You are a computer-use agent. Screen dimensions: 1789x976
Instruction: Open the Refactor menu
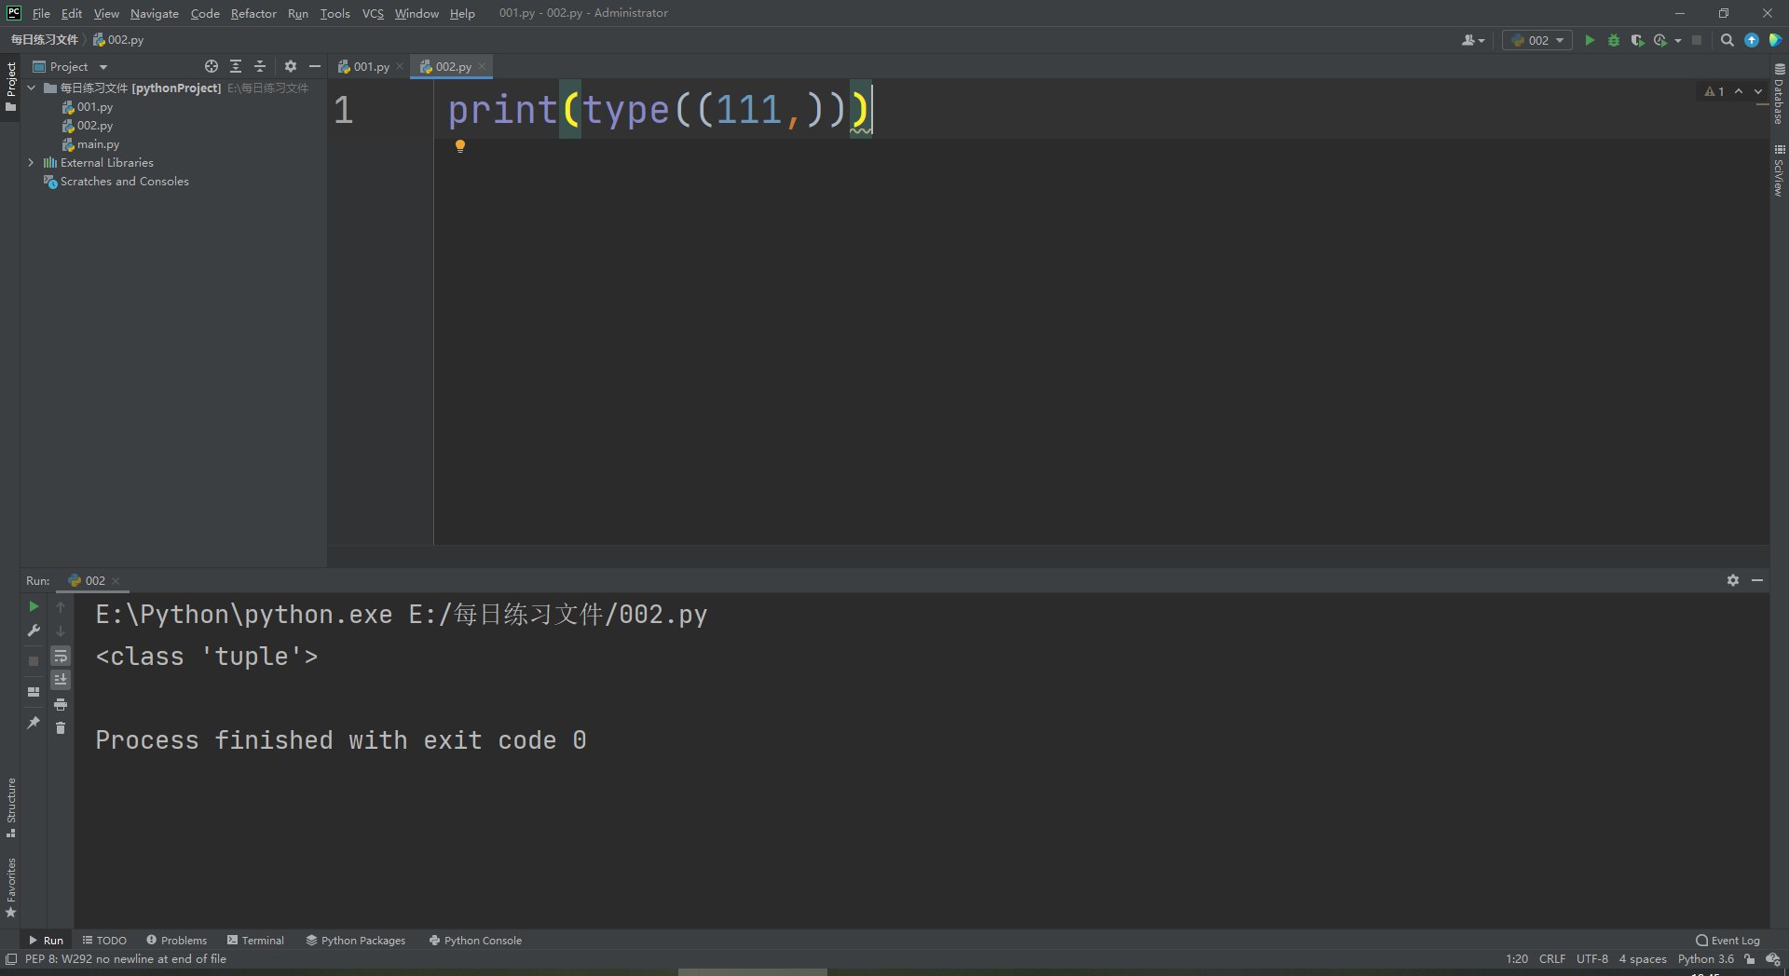point(253,13)
